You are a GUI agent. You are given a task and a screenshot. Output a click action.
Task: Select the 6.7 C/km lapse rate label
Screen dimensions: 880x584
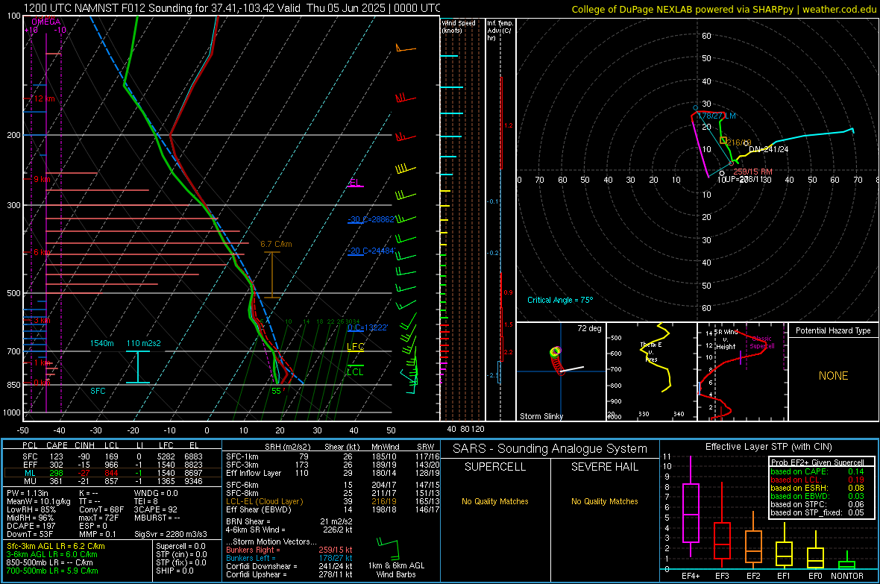pyautogui.click(x=276, y=245)
